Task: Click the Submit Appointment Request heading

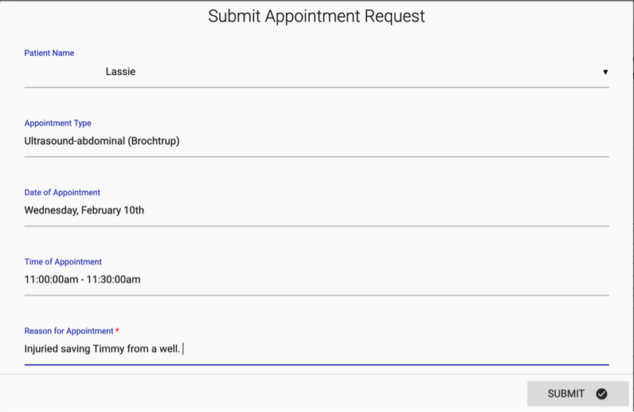Action: coord(316,16)
